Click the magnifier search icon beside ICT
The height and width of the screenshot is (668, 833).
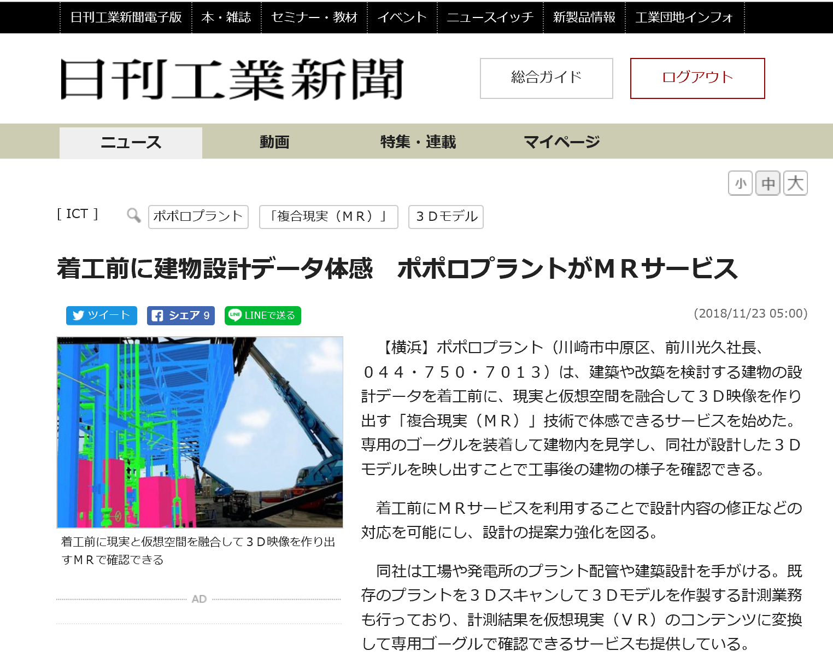pos(134,215)
